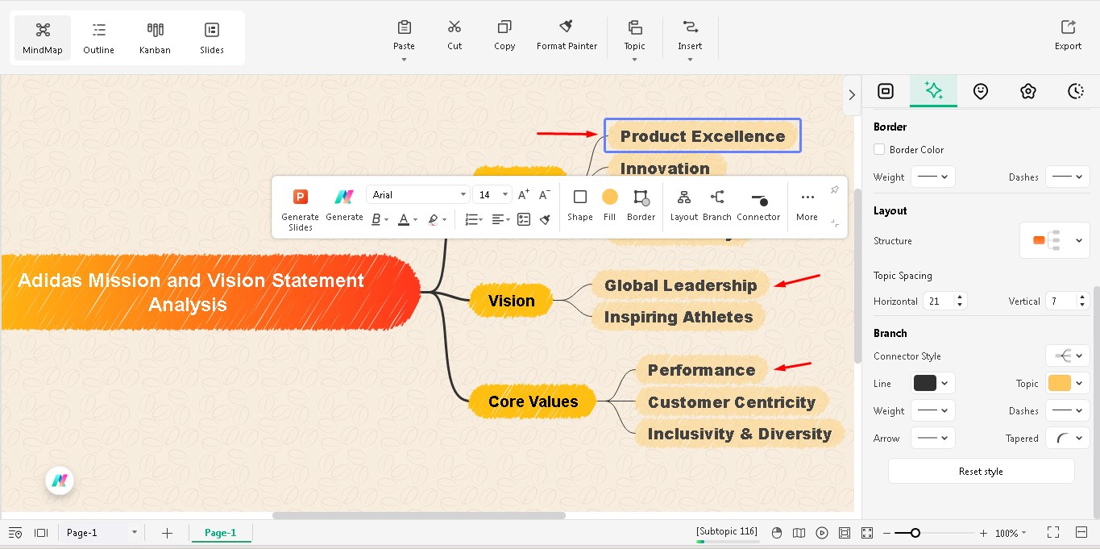Click the Paste icon
The width and height of the screenshot is (1100, 549).
404,27
